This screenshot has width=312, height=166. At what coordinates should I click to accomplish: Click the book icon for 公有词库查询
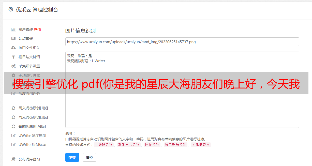pyautogui.click(x=13, y=159)
